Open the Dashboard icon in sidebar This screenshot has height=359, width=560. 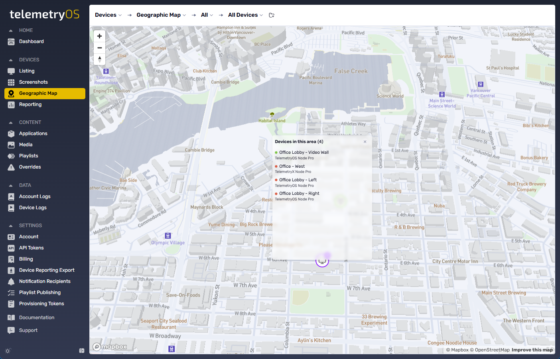11,41
